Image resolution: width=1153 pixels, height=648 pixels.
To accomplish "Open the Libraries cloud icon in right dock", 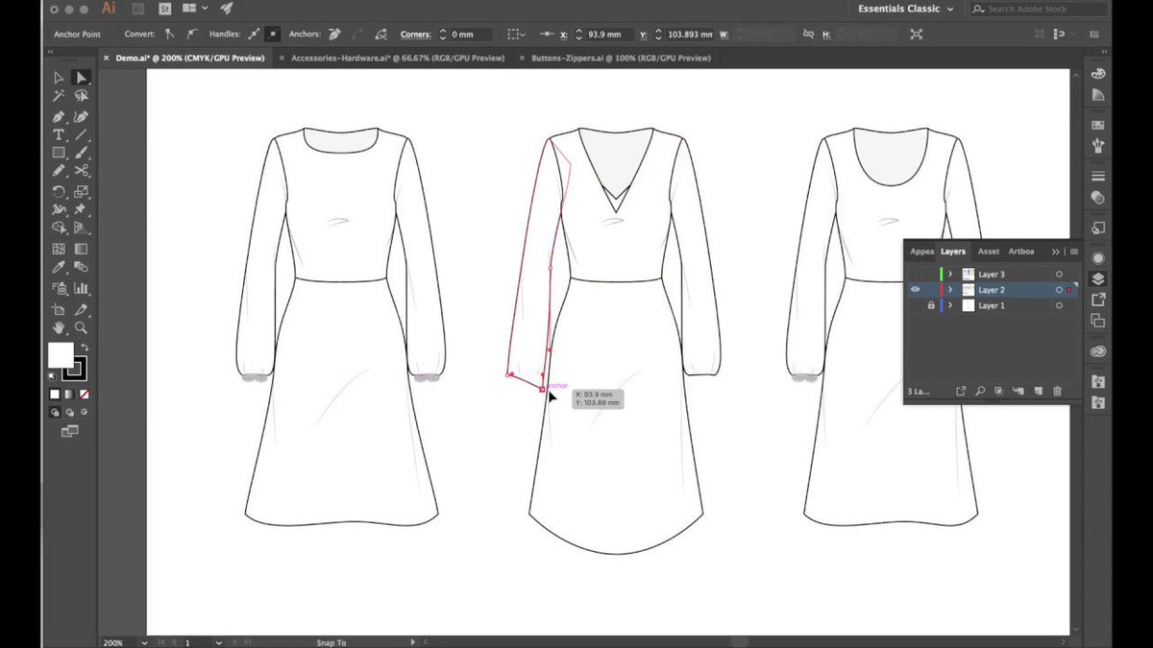I will point(1098,351).
